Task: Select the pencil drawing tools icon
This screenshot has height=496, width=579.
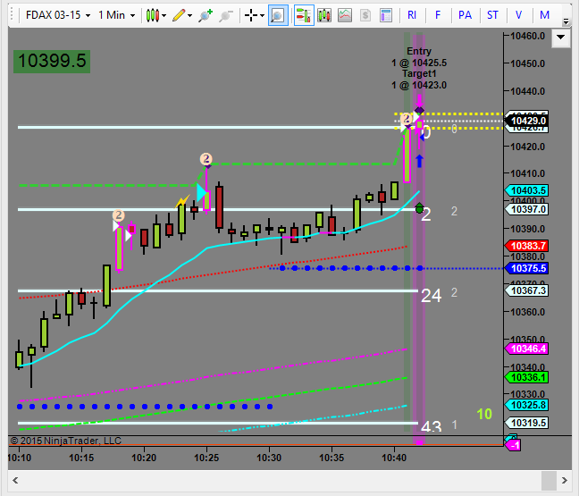Action: (x=179, y=15)
